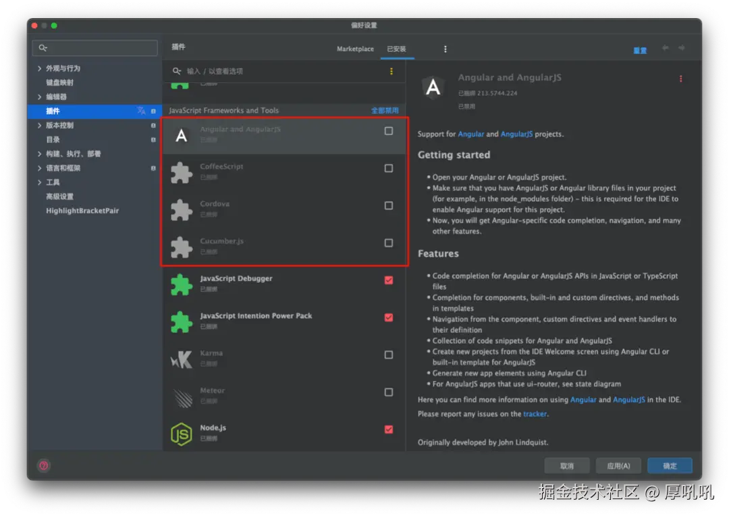Open the red options menu beside Angular title

pyautogui.click(x=680, y=78)
